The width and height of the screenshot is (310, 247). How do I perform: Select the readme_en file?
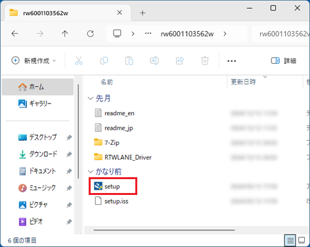(x=114, y=113)
